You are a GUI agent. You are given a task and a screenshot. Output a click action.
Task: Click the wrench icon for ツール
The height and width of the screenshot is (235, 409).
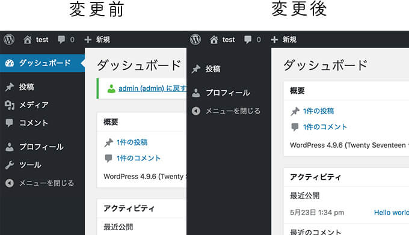point(10,165)
